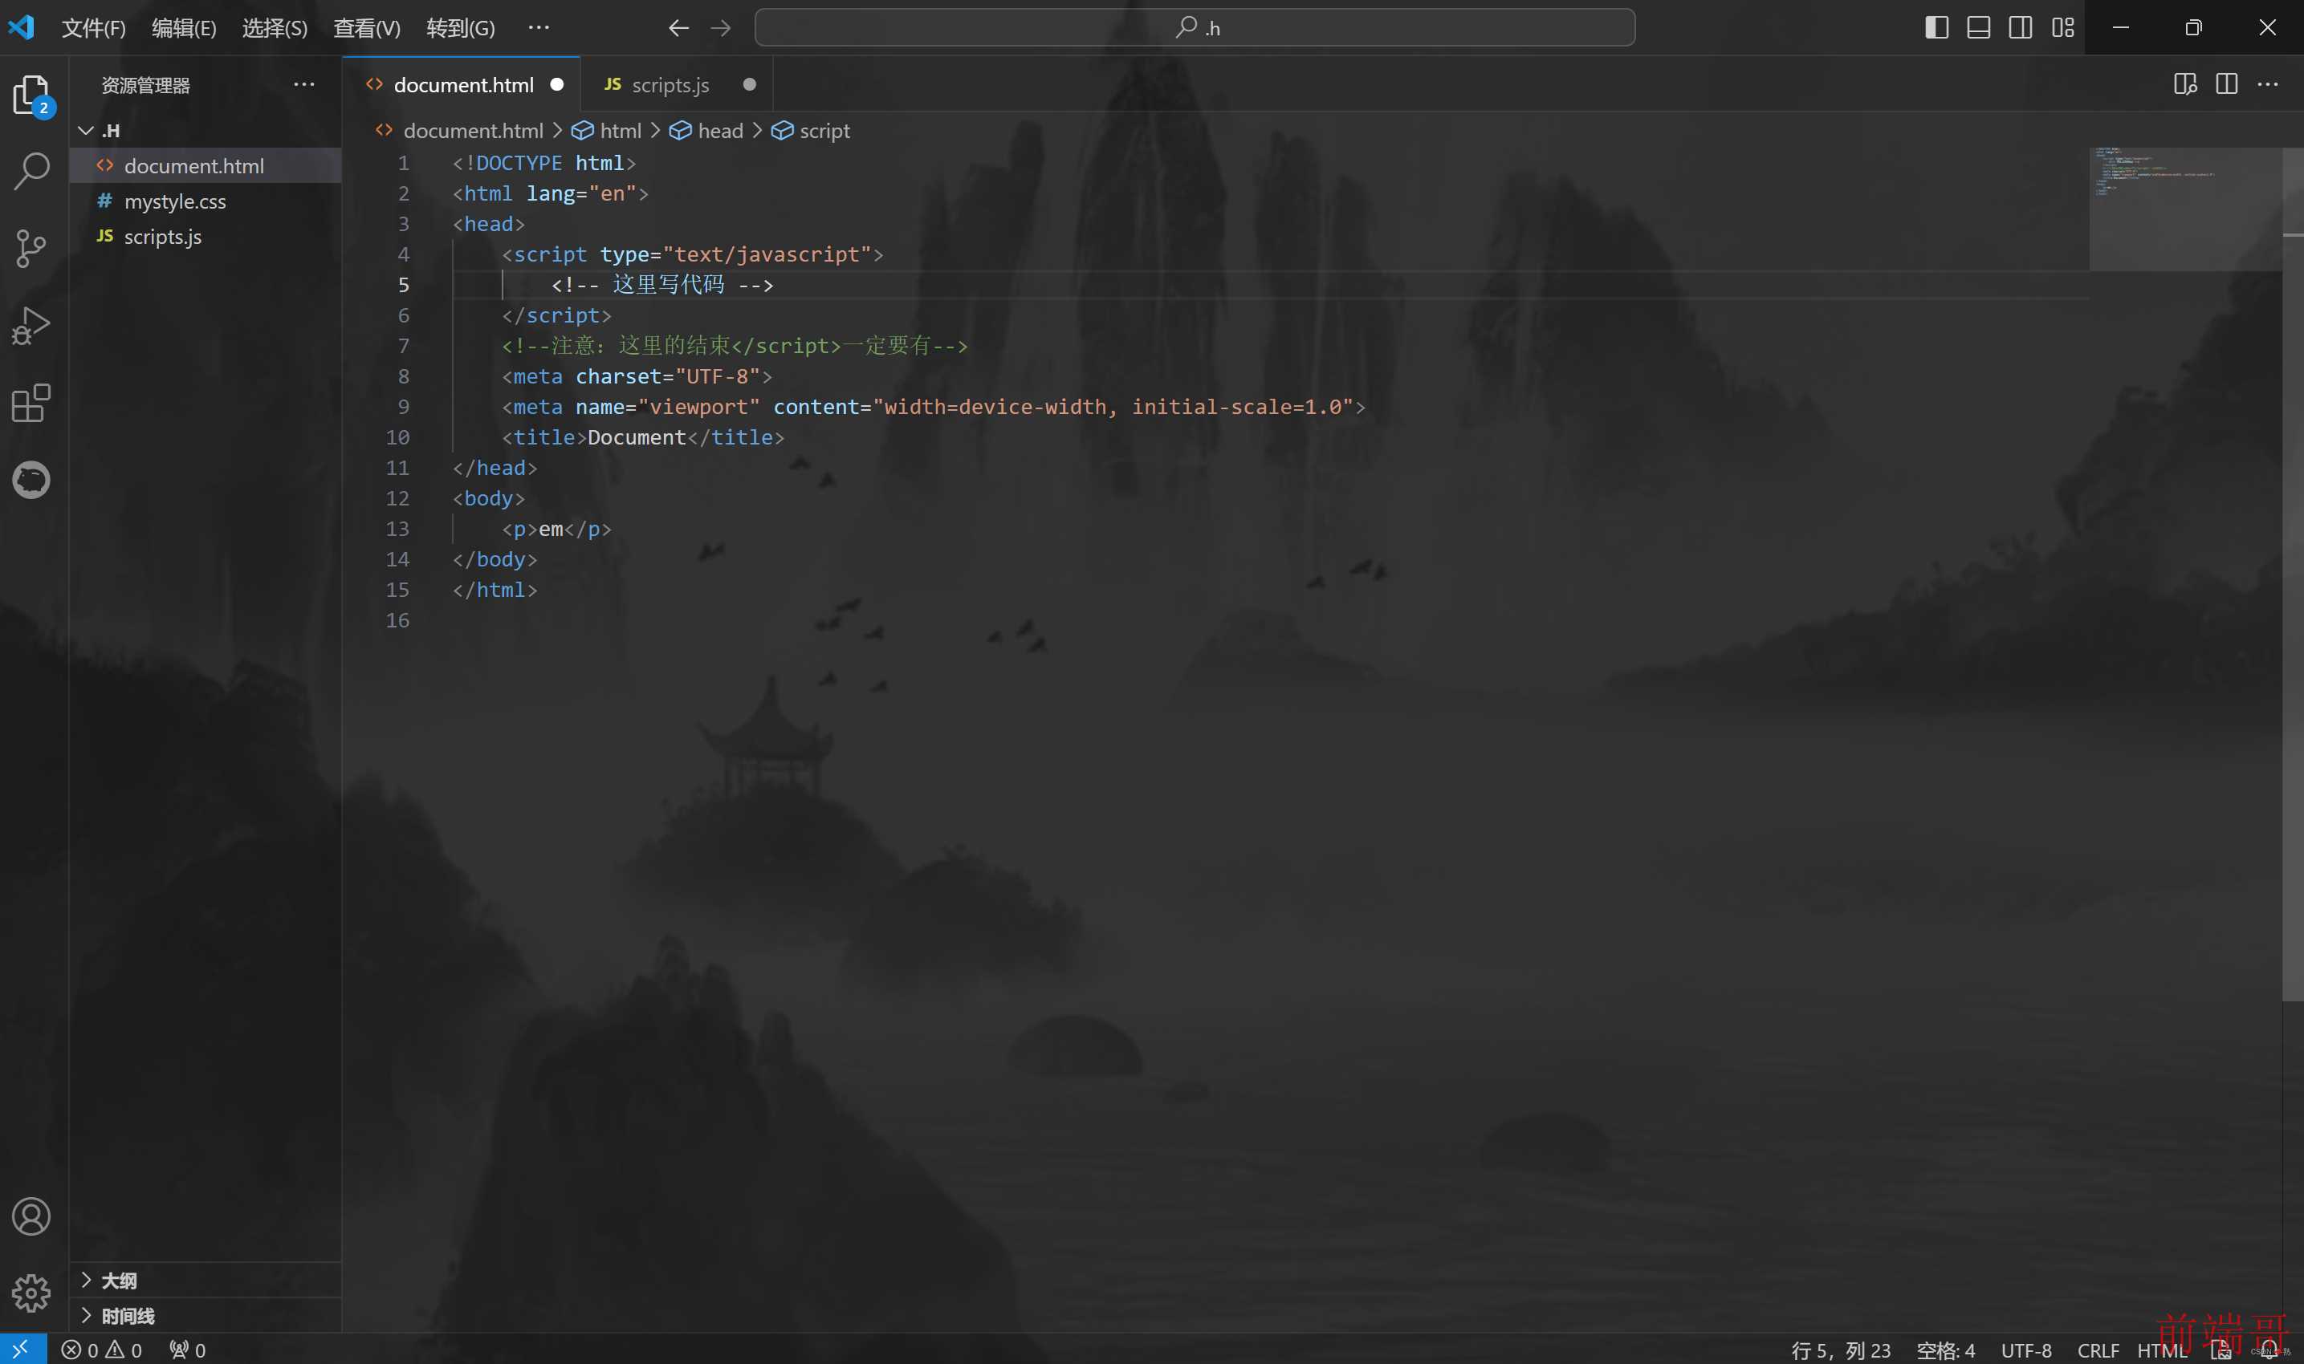Viewport: 2304px width, 1364px height.
Task: Toggle the secondary side bar layout icon
Action: click(x=2021, y=27)
